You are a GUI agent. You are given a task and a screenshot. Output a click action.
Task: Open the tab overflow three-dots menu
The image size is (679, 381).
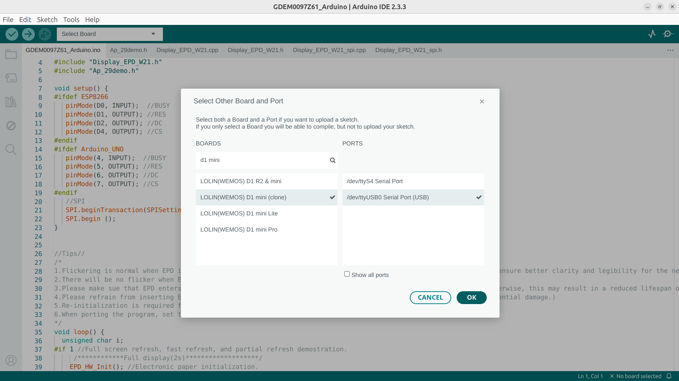tap(670, 50)
